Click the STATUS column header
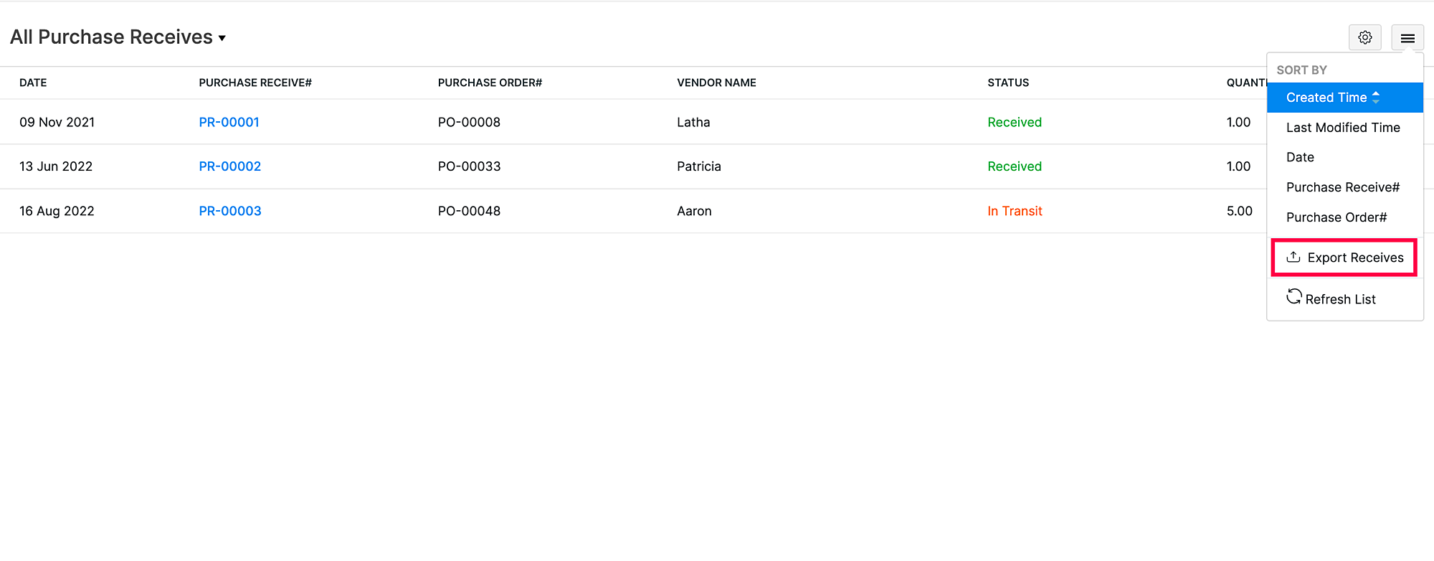1434x561 pixels. 1007,82
